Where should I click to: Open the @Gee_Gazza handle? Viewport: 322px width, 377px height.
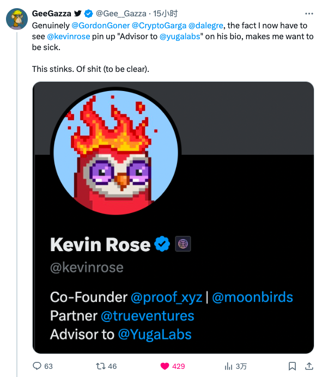click(121, 14)
